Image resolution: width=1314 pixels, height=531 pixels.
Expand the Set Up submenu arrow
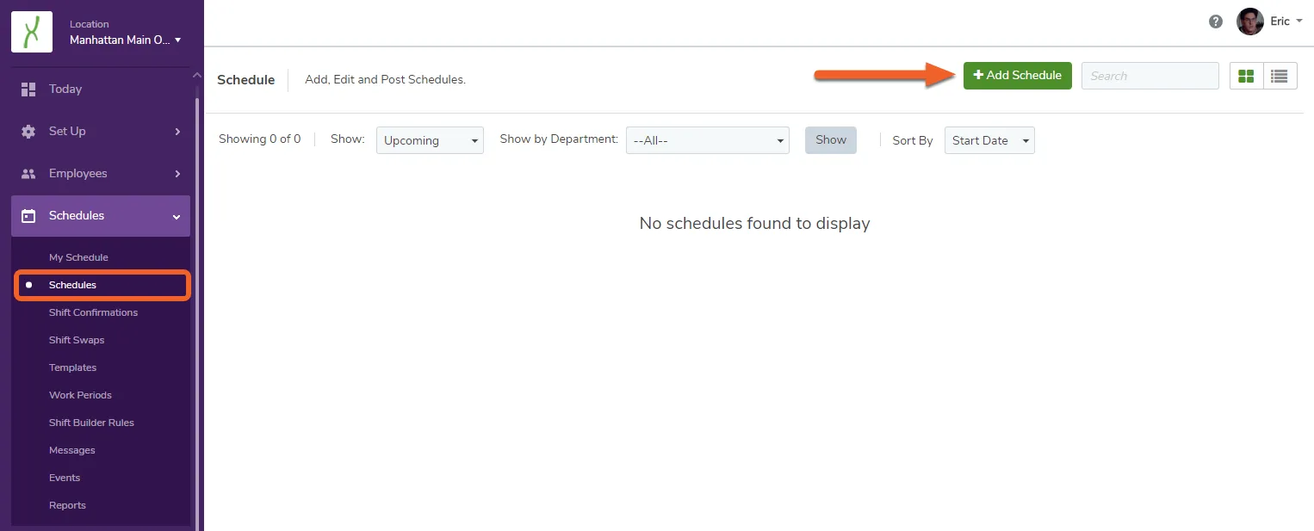(177, 131)
